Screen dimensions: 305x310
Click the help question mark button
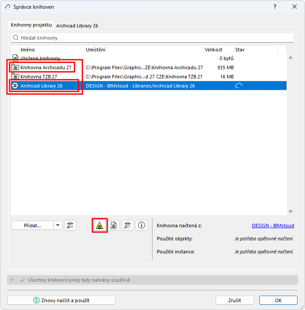point(275,7)
